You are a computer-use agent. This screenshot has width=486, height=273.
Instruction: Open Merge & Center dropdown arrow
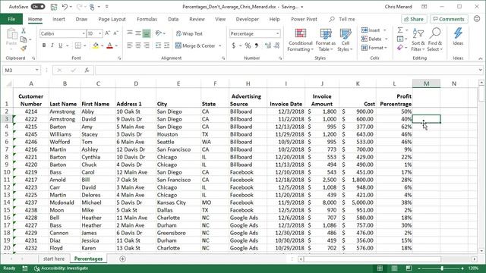(220, 45)
